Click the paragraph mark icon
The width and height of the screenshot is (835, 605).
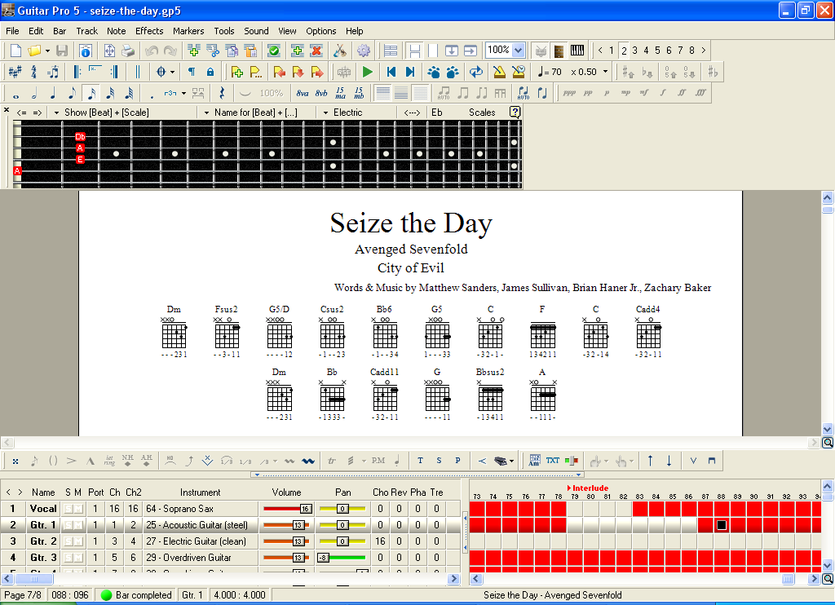[x=192, y=72]
